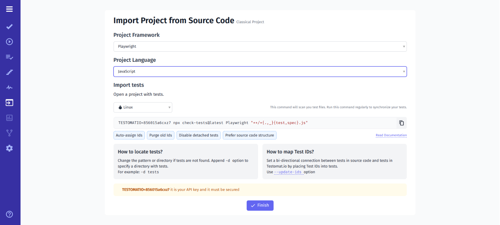Image resolution: width=500 pixels, height=225 pixels.
Task: Open the Runs play icon in sidebar
Action: click(x=9, y=42)
